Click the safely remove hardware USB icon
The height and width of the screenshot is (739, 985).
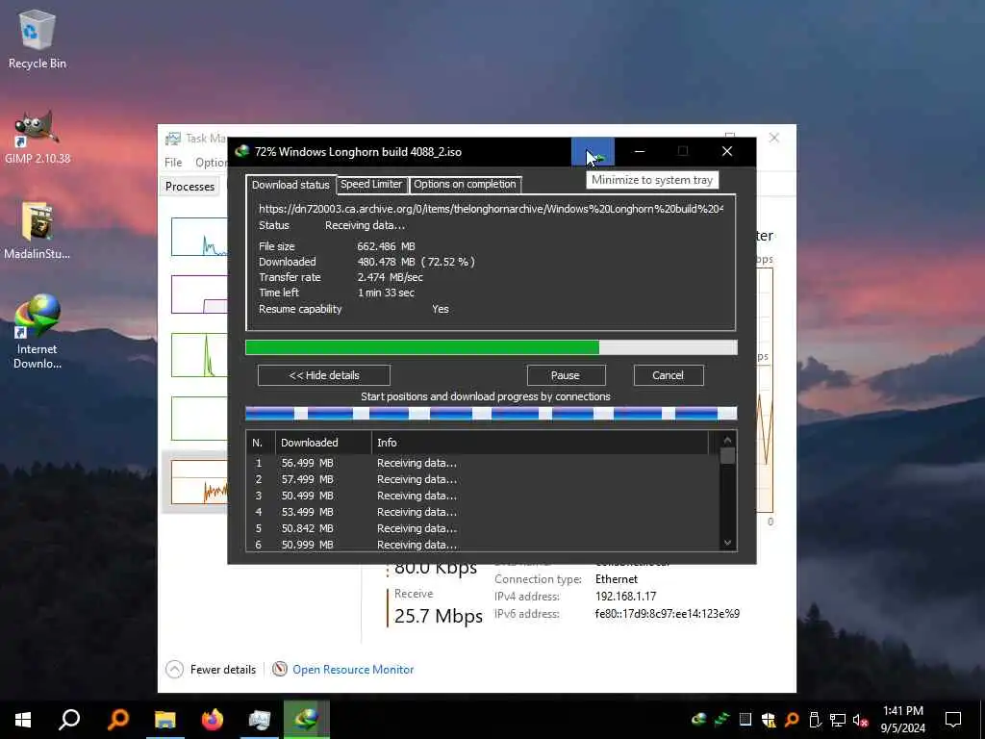(815, 720)
